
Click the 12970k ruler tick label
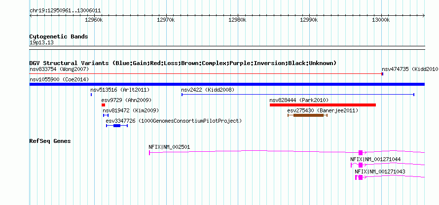[x=166, y=20]
